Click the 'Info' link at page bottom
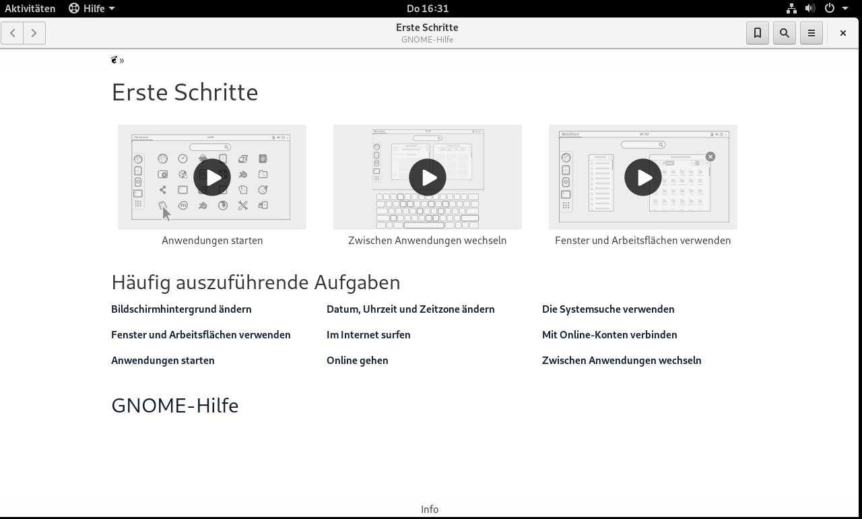This screenshot has width=862, height=519. 430,510
